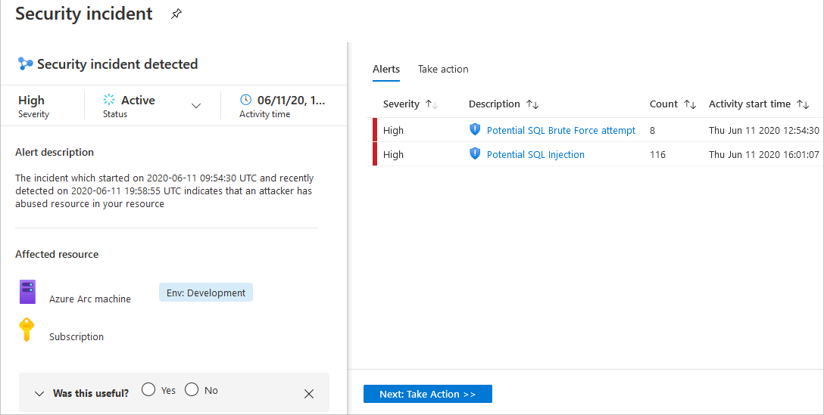Switch to the Alerts tab
This screenshot has width=824, height=415.
pyautogui.click(x=386, y=70)
